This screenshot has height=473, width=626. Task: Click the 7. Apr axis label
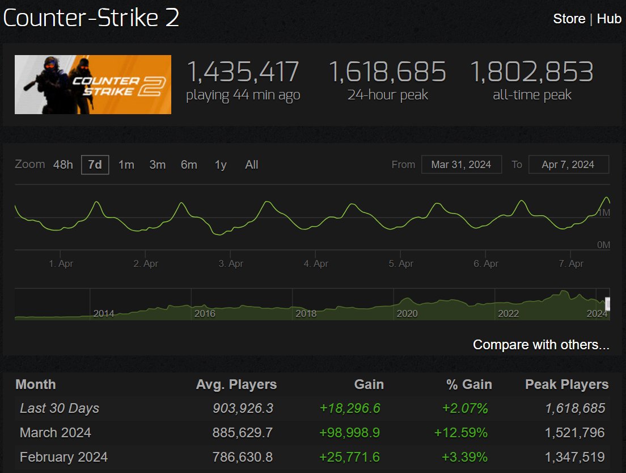tap(571, 263)
